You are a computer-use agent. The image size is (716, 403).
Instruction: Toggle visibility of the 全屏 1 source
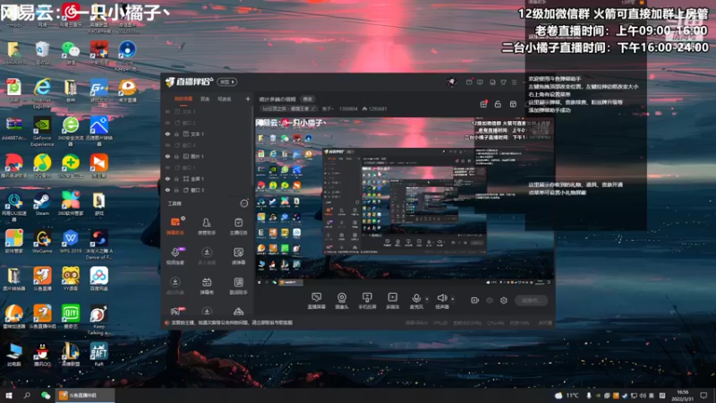pyautogui.click(x=167, y=178)
